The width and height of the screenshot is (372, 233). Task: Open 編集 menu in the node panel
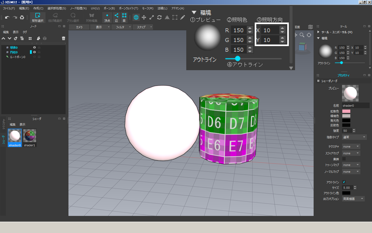point(6,32)
